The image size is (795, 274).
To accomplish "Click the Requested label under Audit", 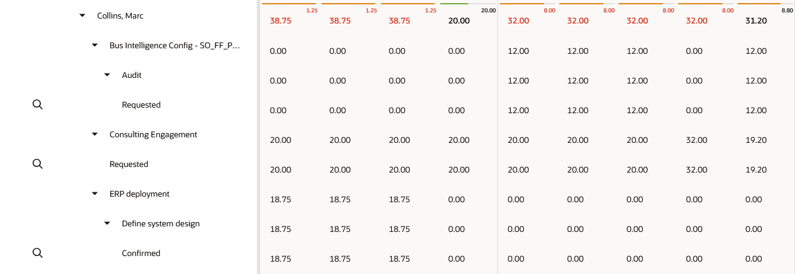I will [141, 105].
